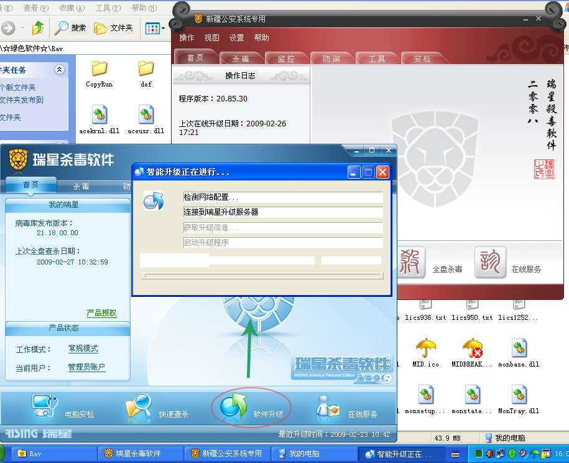569x463 pixels.
Task: Open Explorer 工具(T) menu
Action: [108, 7]
